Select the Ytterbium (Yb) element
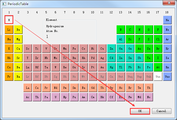 (x=149, y=88)
